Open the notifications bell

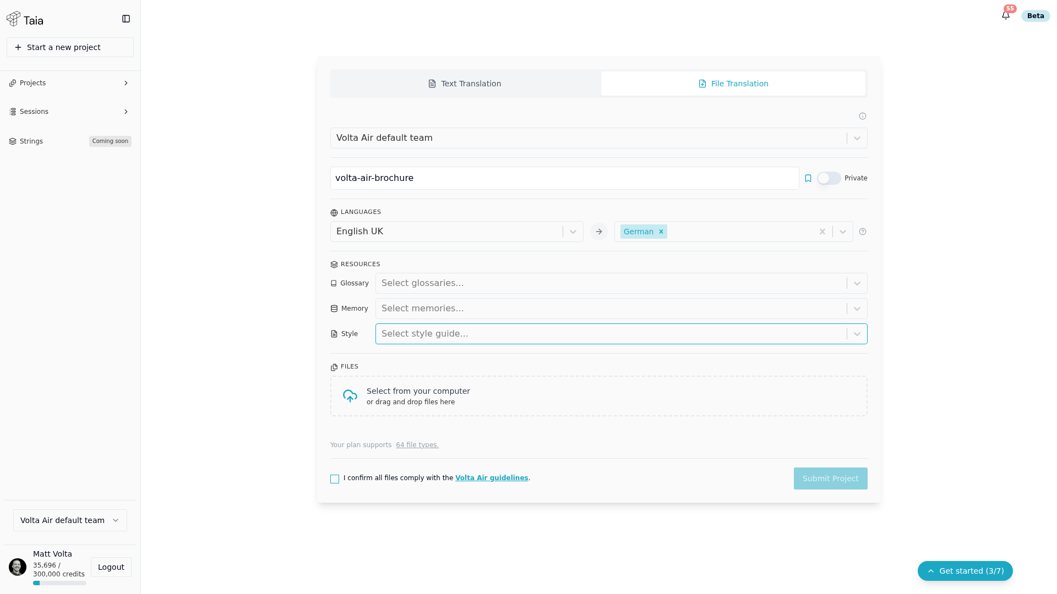(x=1006, y=15)
